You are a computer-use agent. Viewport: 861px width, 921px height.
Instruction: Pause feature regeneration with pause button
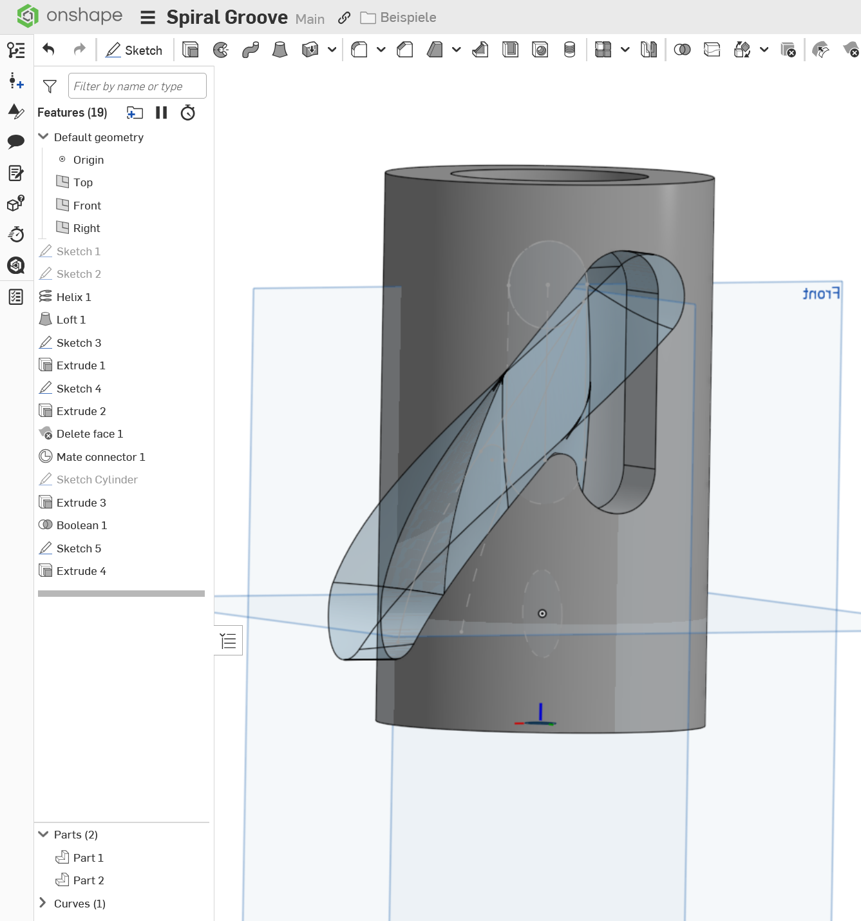(x=162, y=113)
